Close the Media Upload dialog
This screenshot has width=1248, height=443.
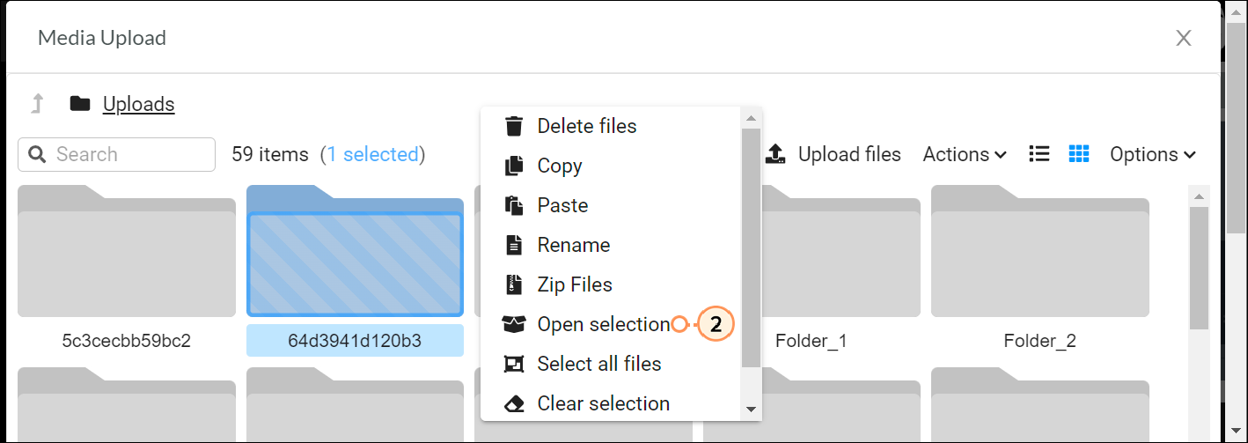[1184, 38]
